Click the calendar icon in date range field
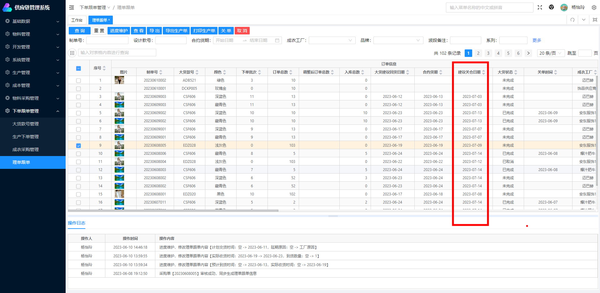Viewport: 600px width, 293px height. pos(277,40)
